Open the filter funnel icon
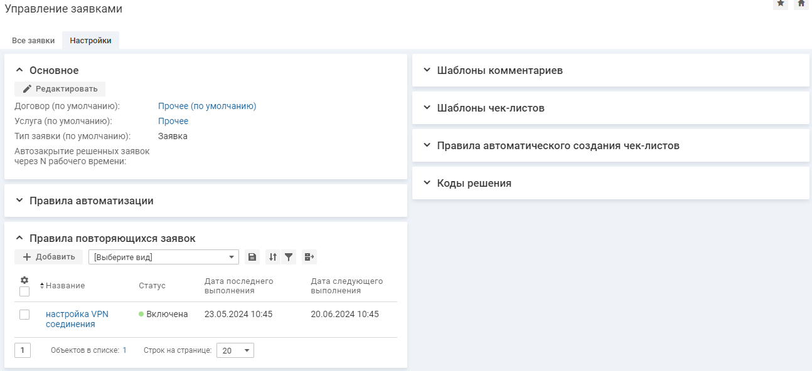The height and width of the screenshot is (371, 812). click(289, 257)
